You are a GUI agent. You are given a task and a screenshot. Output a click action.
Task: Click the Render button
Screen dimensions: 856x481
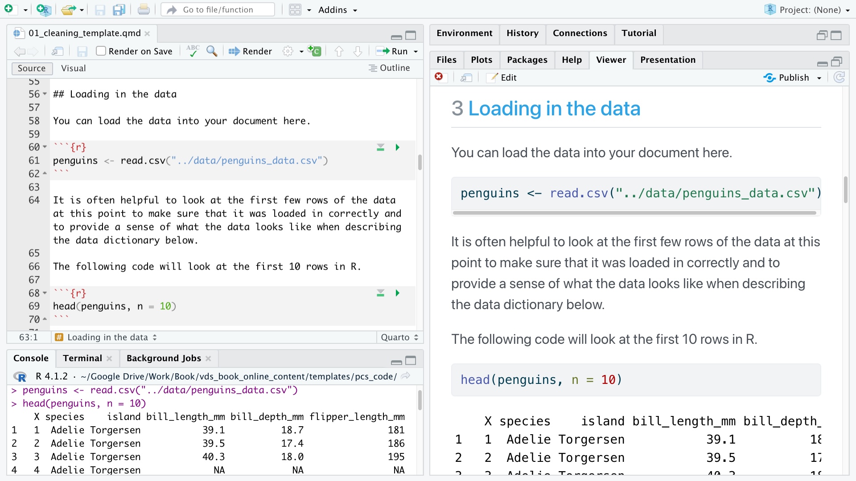[250, 51]
